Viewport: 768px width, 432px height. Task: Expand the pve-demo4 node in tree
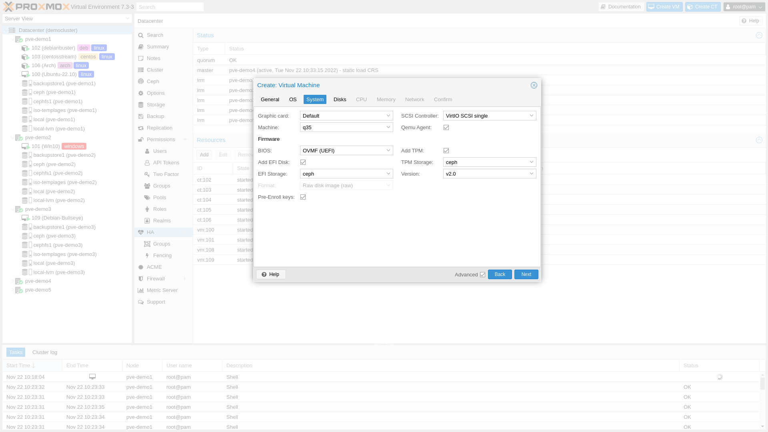pos(12,281)
